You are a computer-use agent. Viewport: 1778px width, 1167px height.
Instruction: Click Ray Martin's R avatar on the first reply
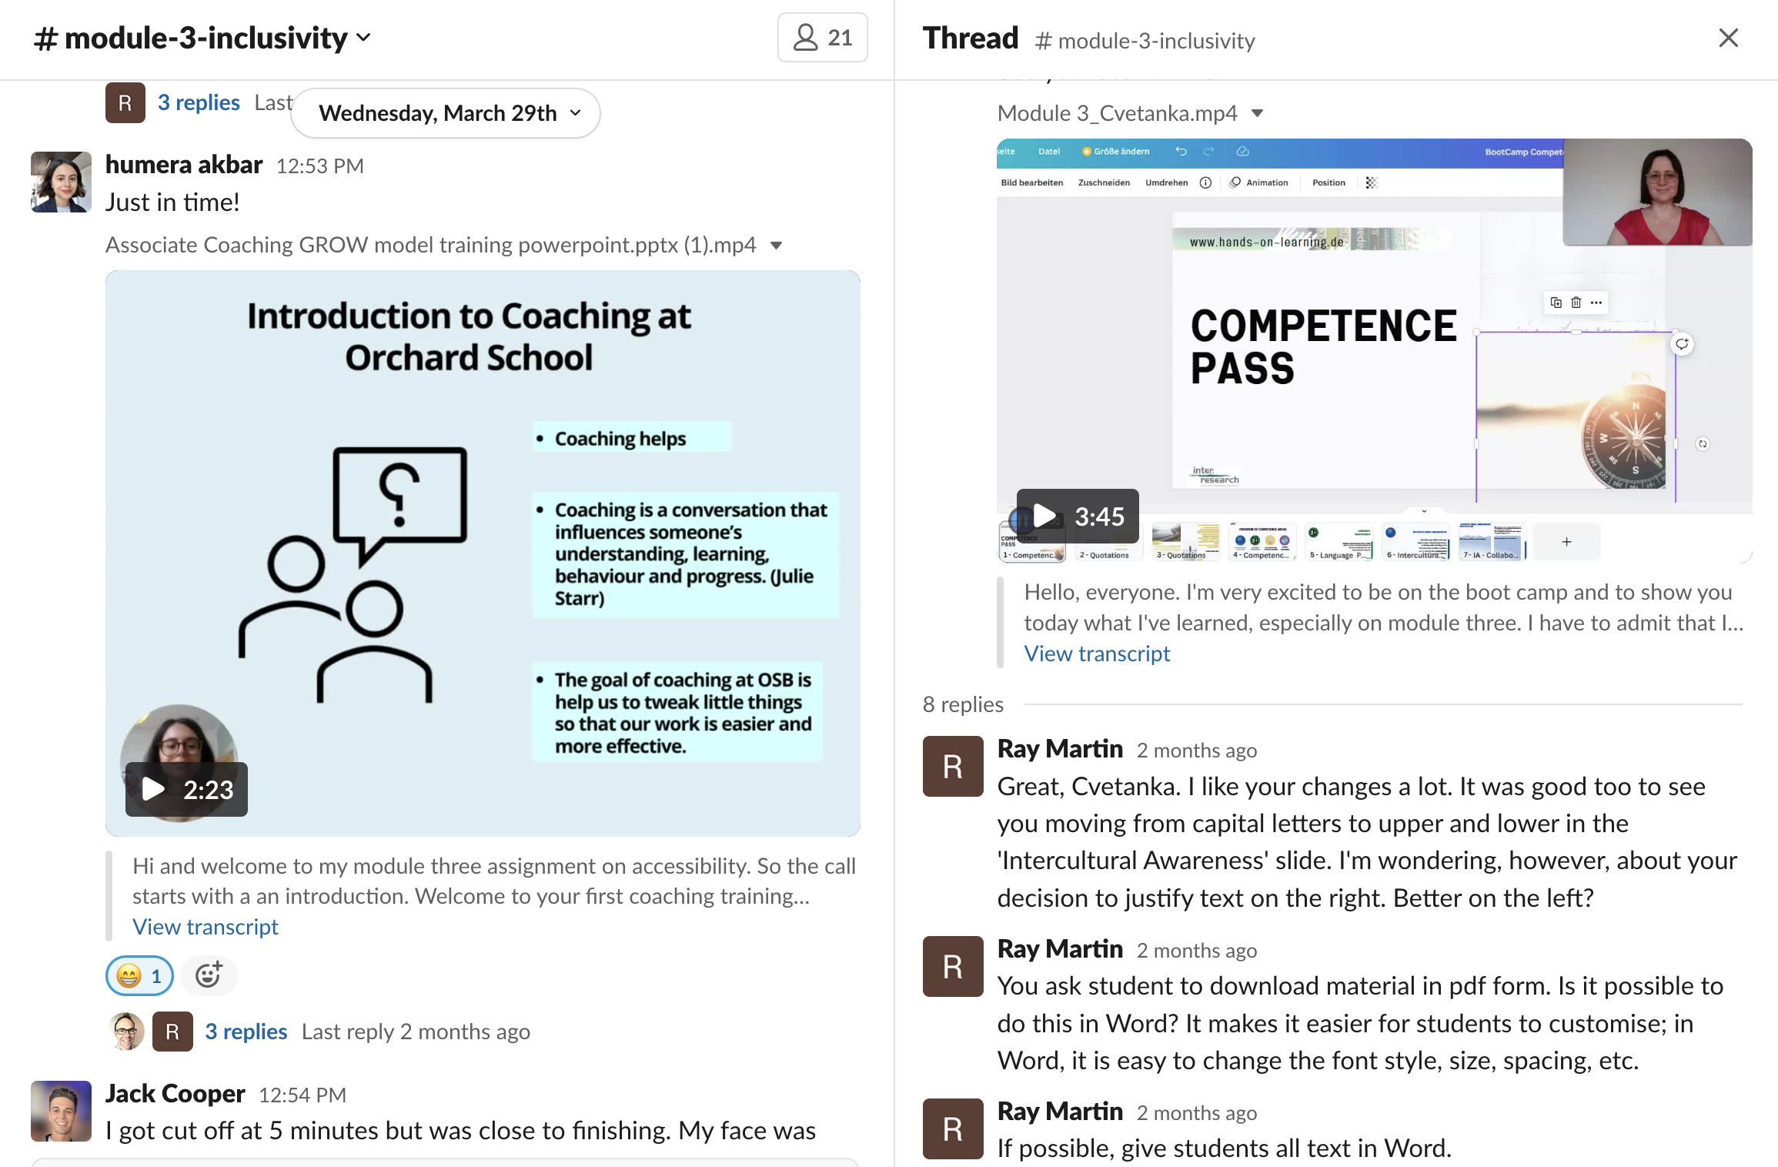(953, 766)
